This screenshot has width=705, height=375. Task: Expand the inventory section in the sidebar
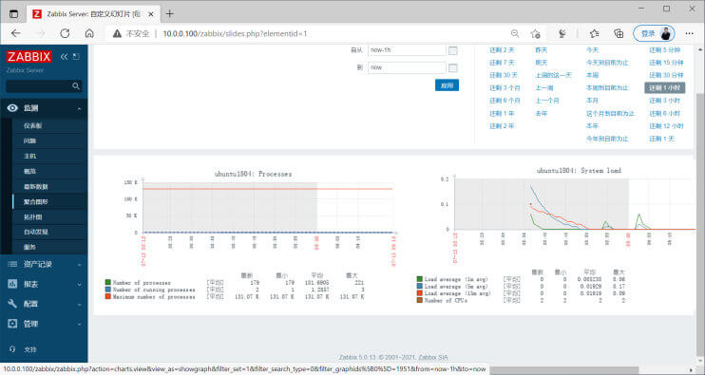pos(44,265)
